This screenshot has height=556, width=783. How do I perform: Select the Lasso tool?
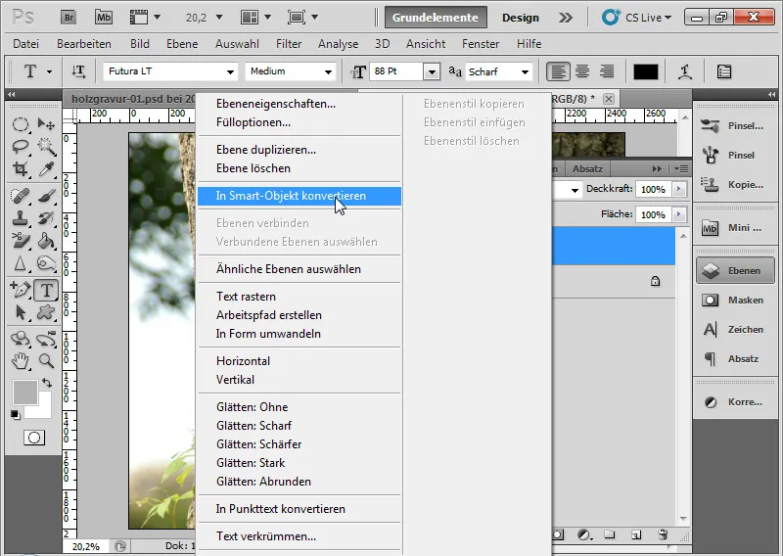pos(21,147)
